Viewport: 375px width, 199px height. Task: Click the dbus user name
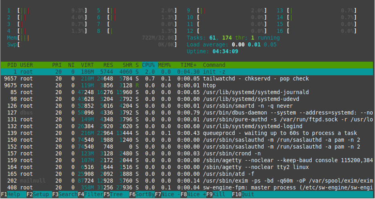click(26, 113)
